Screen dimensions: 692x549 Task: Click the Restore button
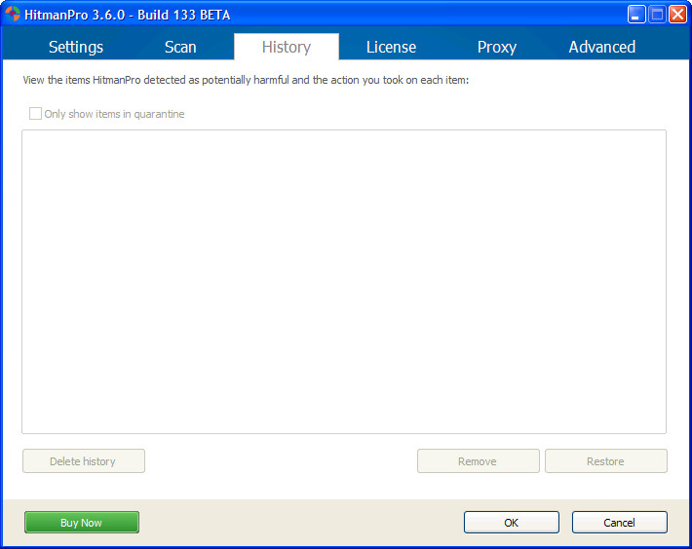[605, 461]
